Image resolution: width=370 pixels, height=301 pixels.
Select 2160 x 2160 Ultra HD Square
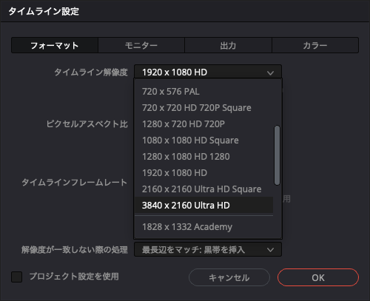click(x=203, y=189)
